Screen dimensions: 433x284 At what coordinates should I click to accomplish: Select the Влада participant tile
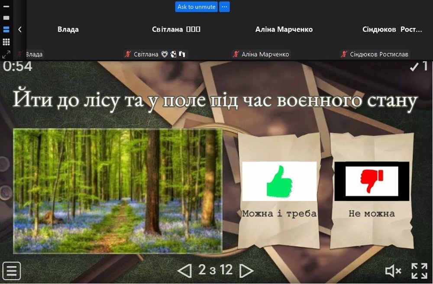click(68, 29)
